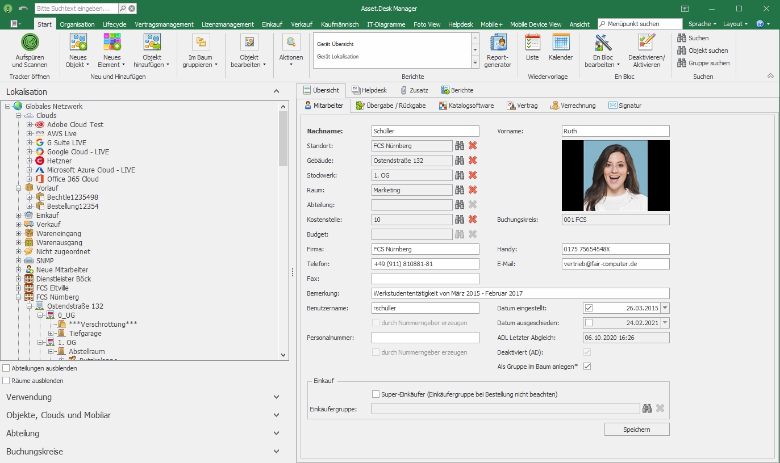
Task: Open Datum eingestellt date dropdown
Action: tap(665, 308)
